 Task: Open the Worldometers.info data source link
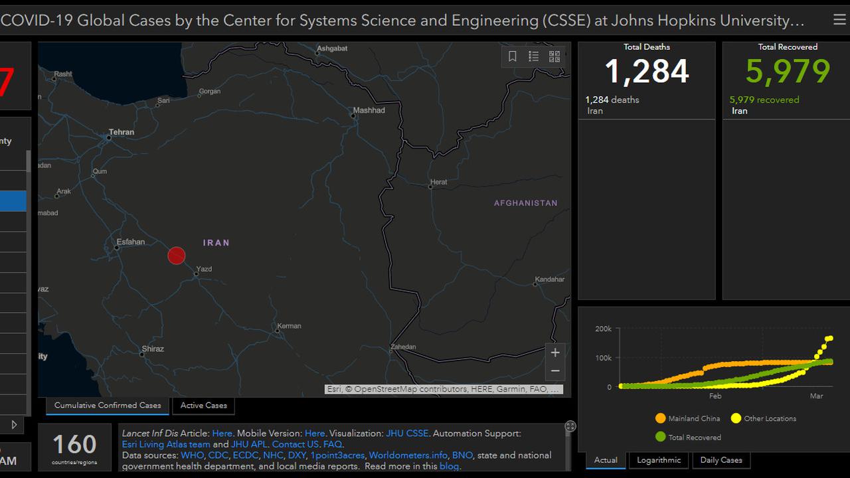coord(408,455)
